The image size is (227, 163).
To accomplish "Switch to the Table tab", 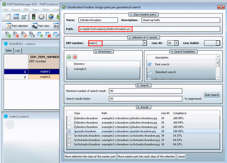I will pos(8,51).
